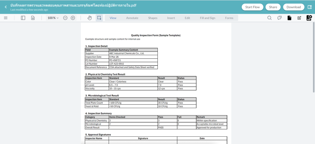Open the 100% zoom level dropdown

pyautogui.click(x=53, y=18)
